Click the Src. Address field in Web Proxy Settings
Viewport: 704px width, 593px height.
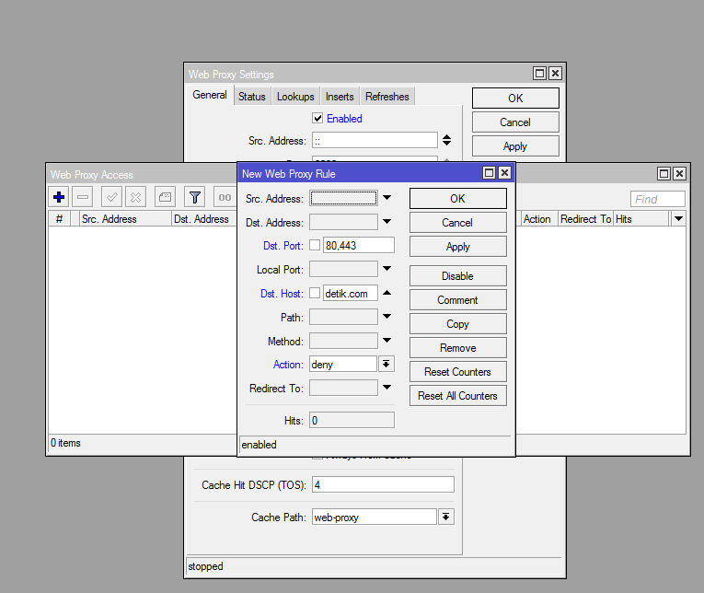point(375,140)
